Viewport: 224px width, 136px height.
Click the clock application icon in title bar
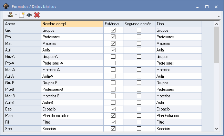[6, 7]
